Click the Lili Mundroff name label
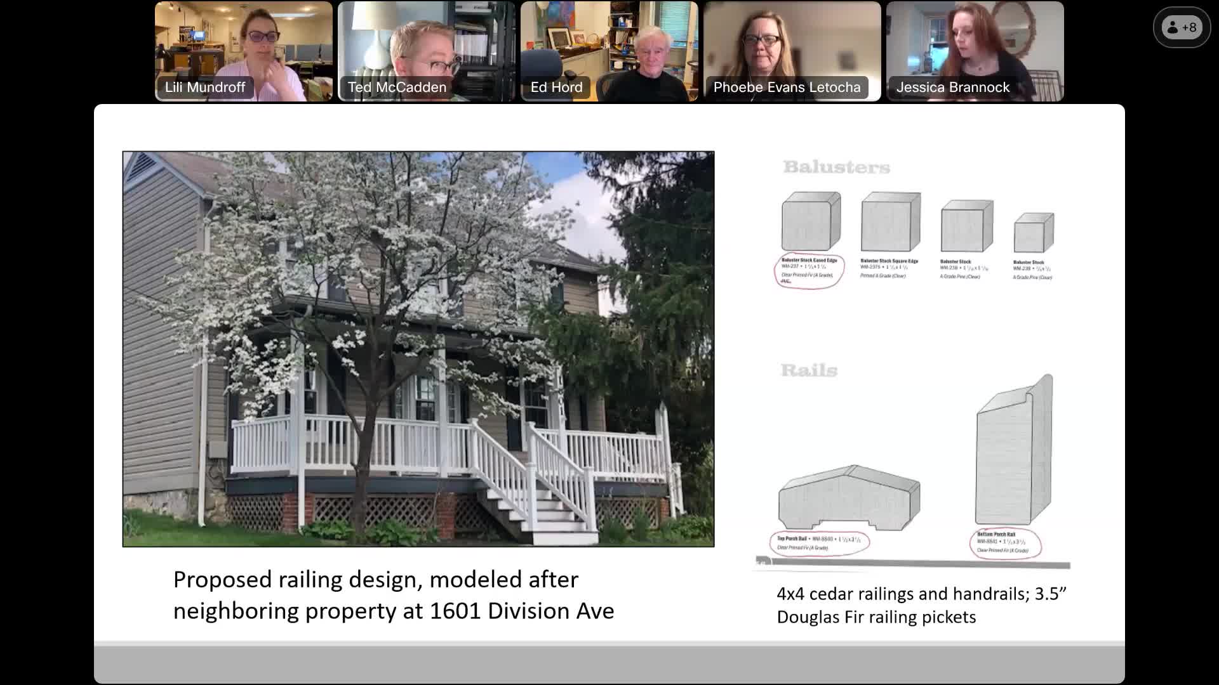This screenshot has height=685, width=1219. coord(204,88)
